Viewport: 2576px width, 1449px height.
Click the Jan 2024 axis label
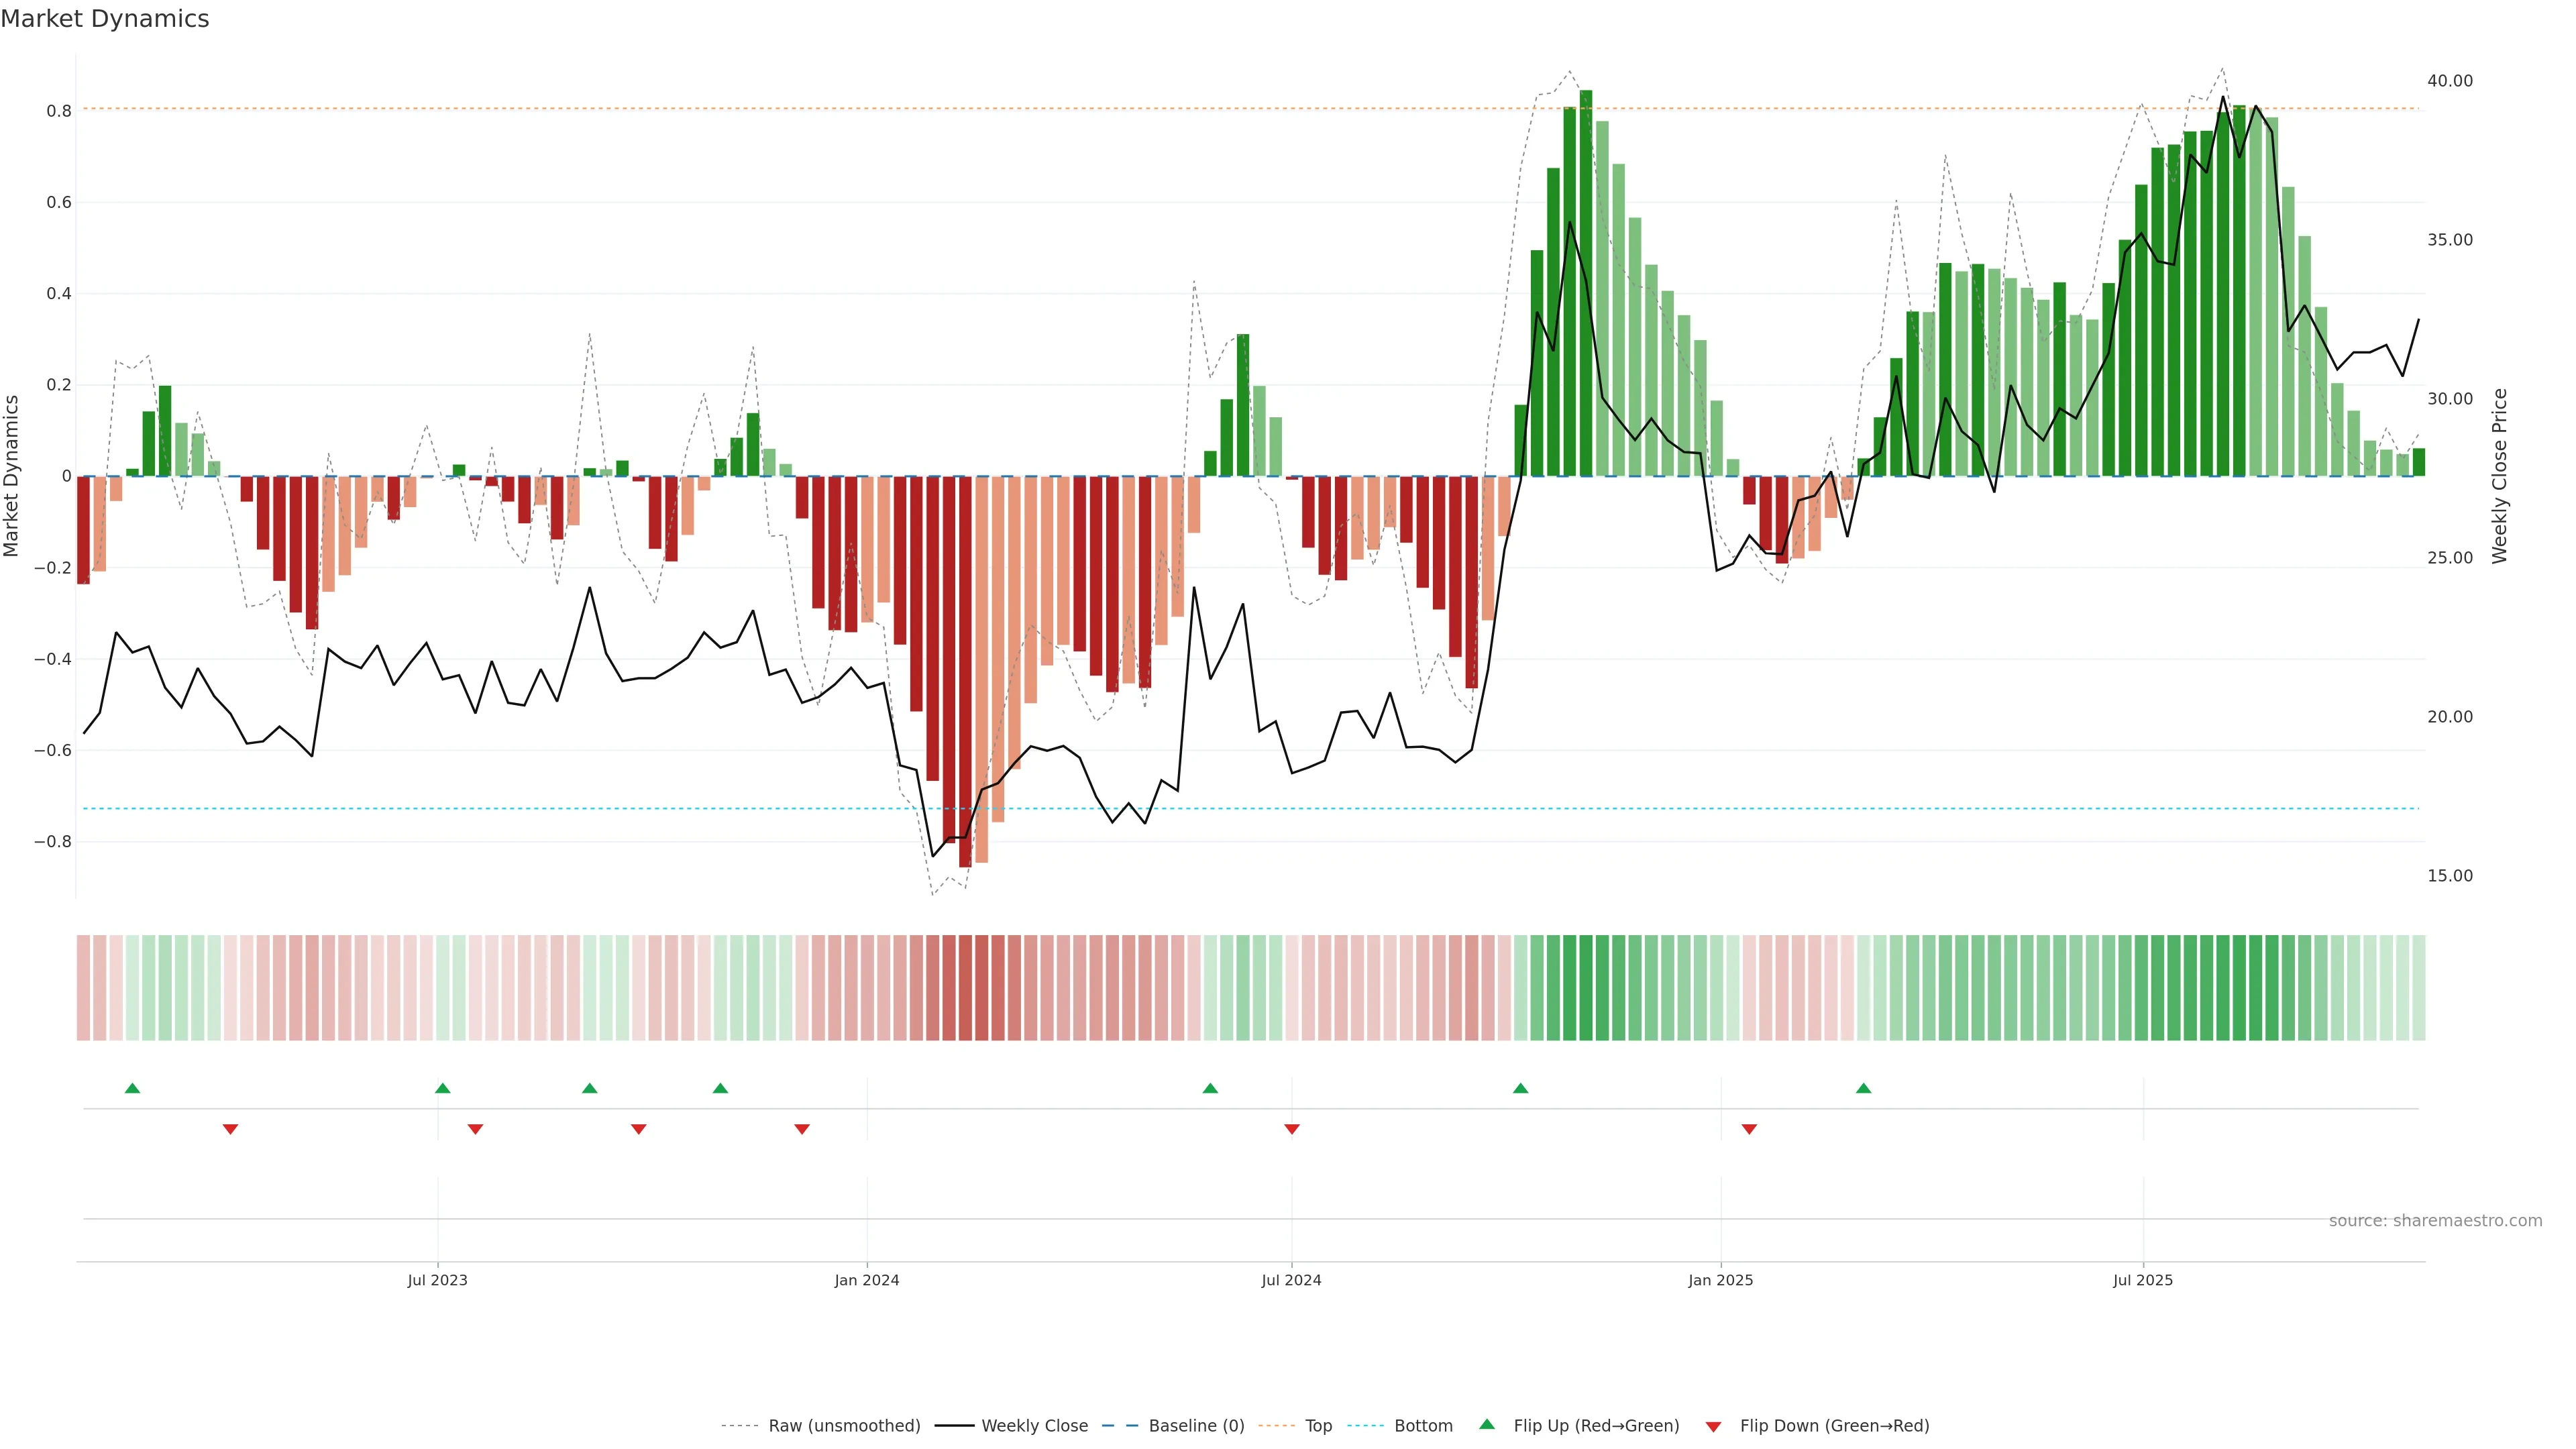point(866,1280)
